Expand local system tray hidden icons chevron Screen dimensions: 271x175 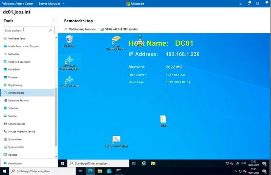pyautogui.click(x=235, y=171)
